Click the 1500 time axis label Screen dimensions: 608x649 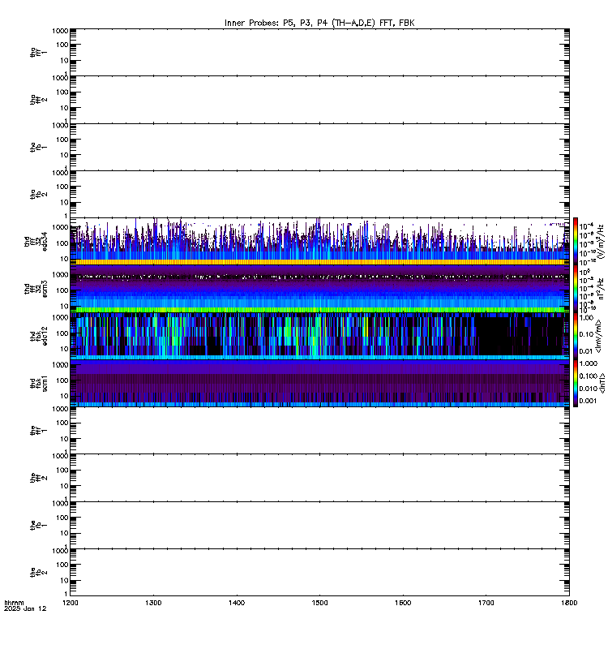319,603
